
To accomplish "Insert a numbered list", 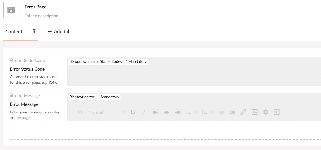I will [x=205, y=112].
